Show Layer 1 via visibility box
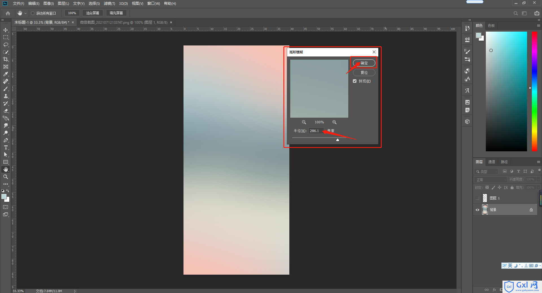The image size is (542, 293). click(477, 198)
